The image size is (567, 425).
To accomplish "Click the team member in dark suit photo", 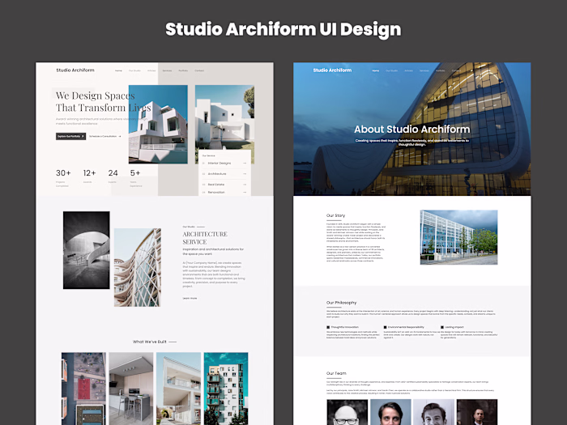I will (x=477, y=412).
